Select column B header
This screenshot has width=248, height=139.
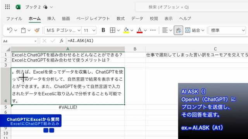(x=135, y=49)
